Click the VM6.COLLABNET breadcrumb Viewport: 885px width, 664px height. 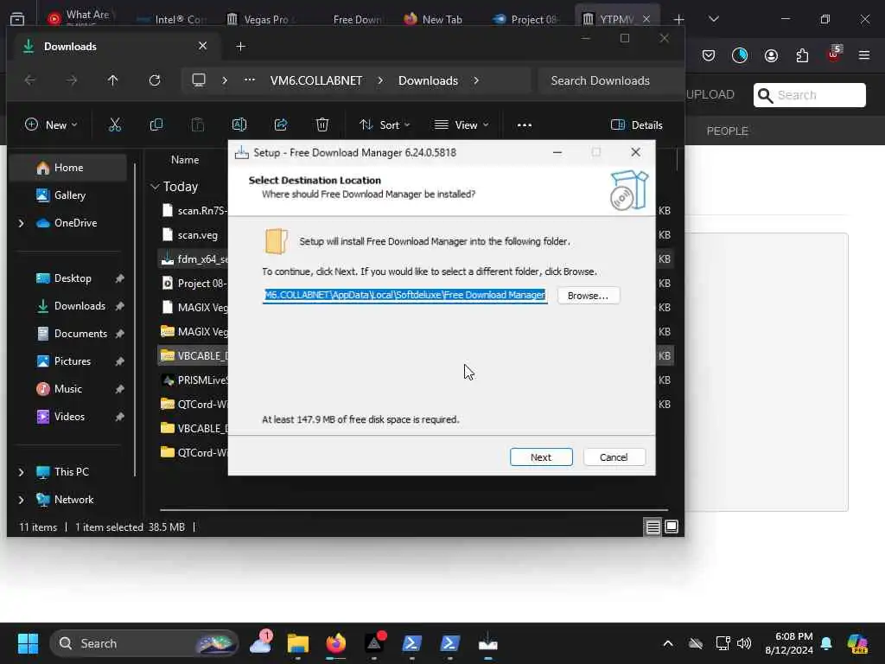pyautogui.click(x=316, y=80)
